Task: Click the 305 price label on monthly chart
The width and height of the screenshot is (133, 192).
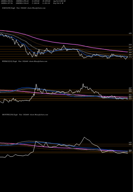Action: 130,150
